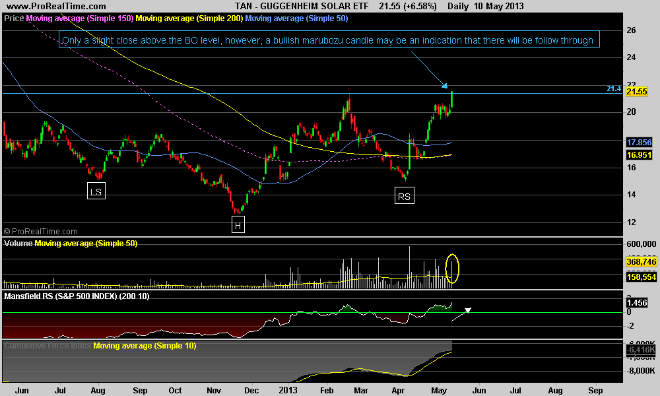Click the 600,000 volume axis label

(x=641, y=244)
